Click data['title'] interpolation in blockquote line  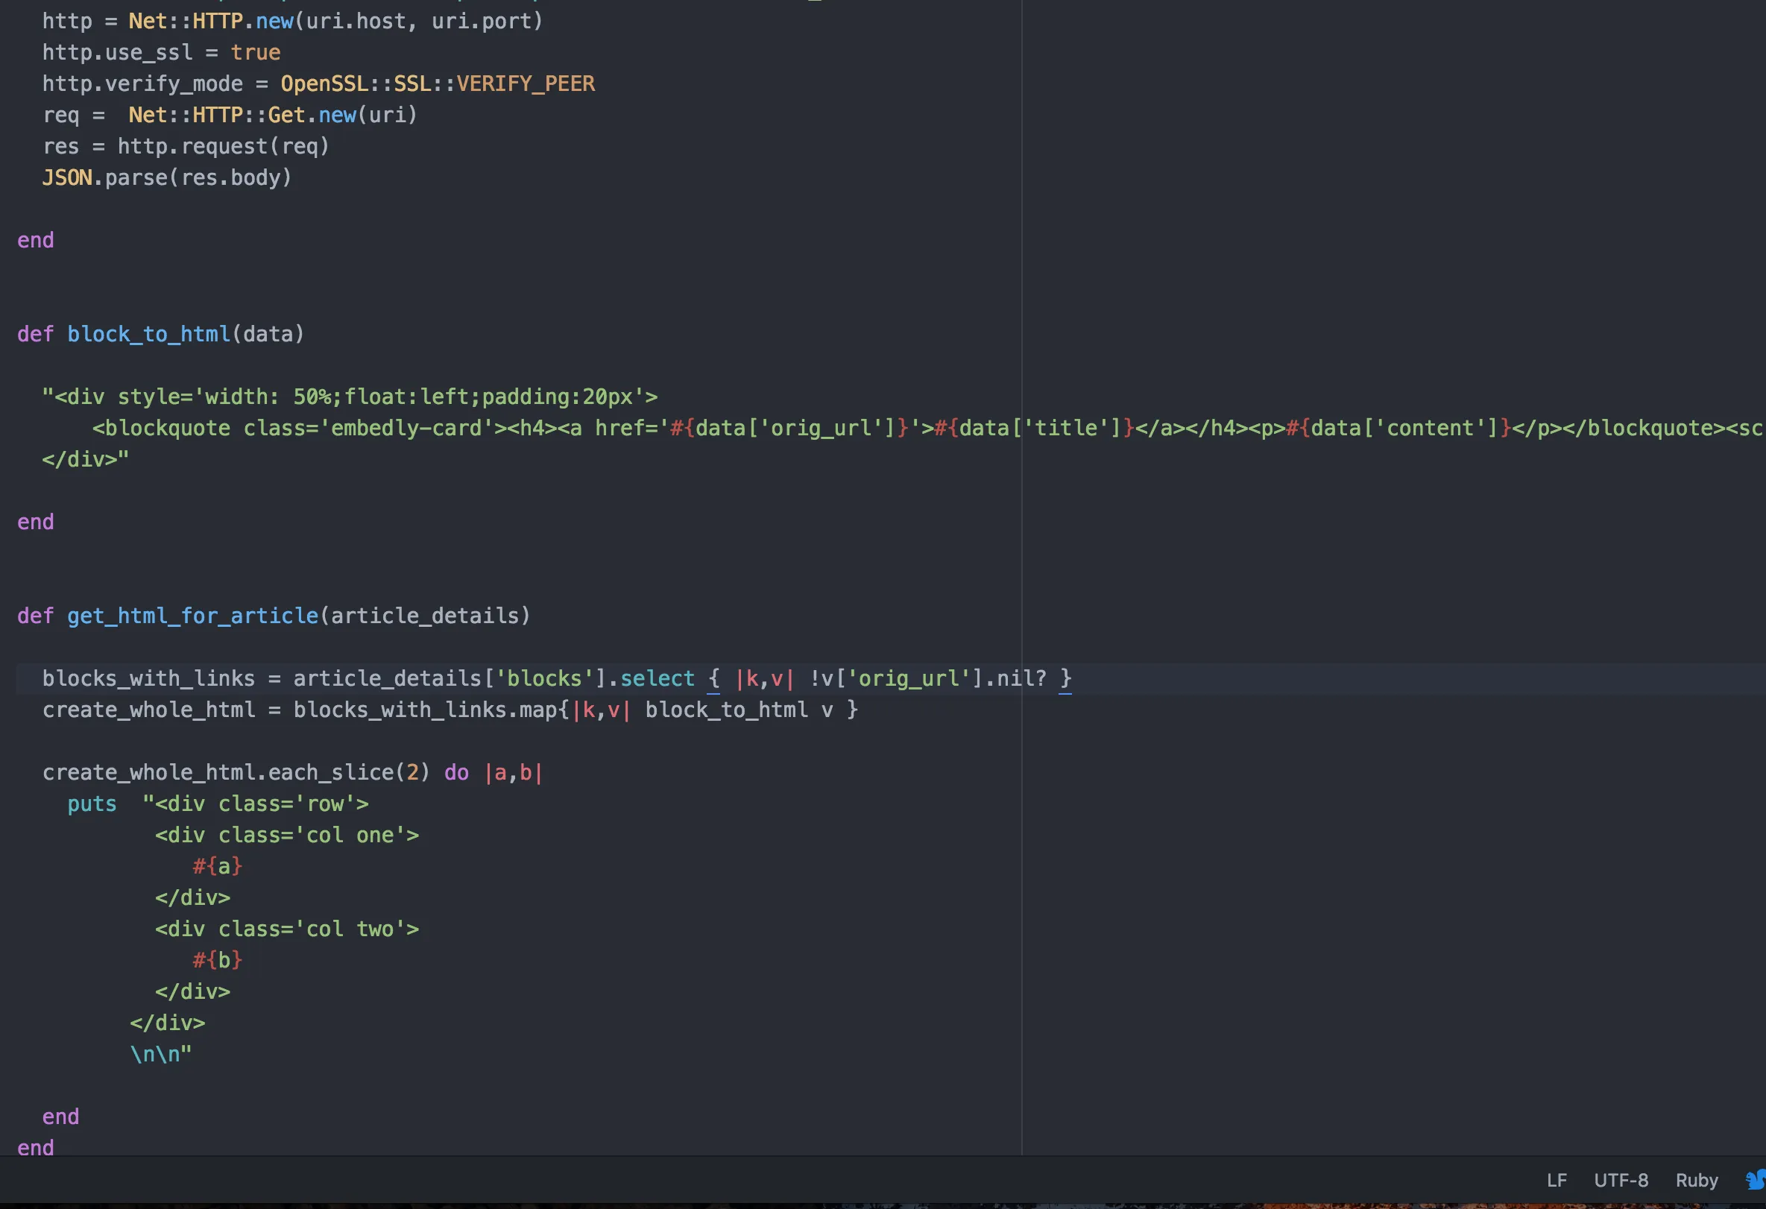[1034, 428]
